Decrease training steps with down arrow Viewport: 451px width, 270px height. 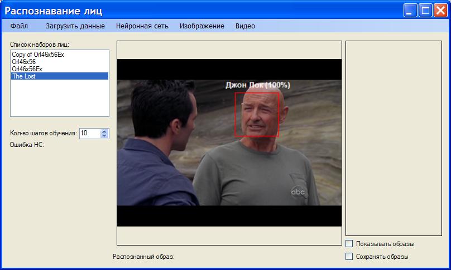(104, 136)
